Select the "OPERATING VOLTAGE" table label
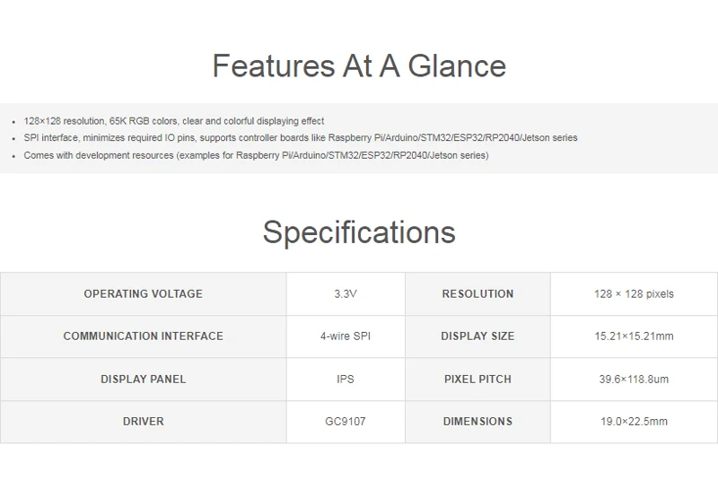Screen dimensions: 718x489 [x=144, y=293]
